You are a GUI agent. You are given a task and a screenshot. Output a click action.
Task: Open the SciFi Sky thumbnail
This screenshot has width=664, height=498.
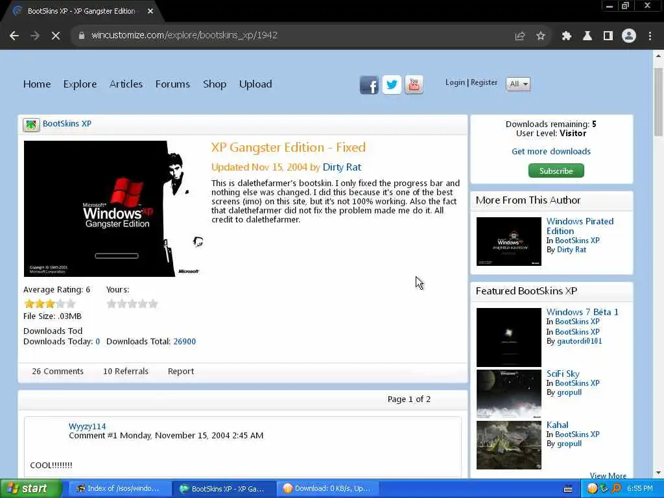coord(508,394)
